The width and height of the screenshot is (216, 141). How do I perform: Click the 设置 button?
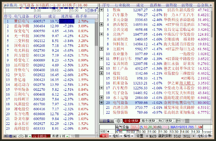tap(140, 136)
